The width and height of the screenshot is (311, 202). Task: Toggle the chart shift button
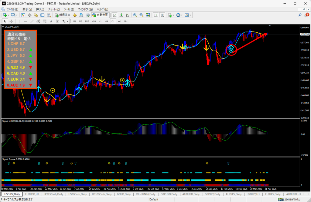pos(162,15)
